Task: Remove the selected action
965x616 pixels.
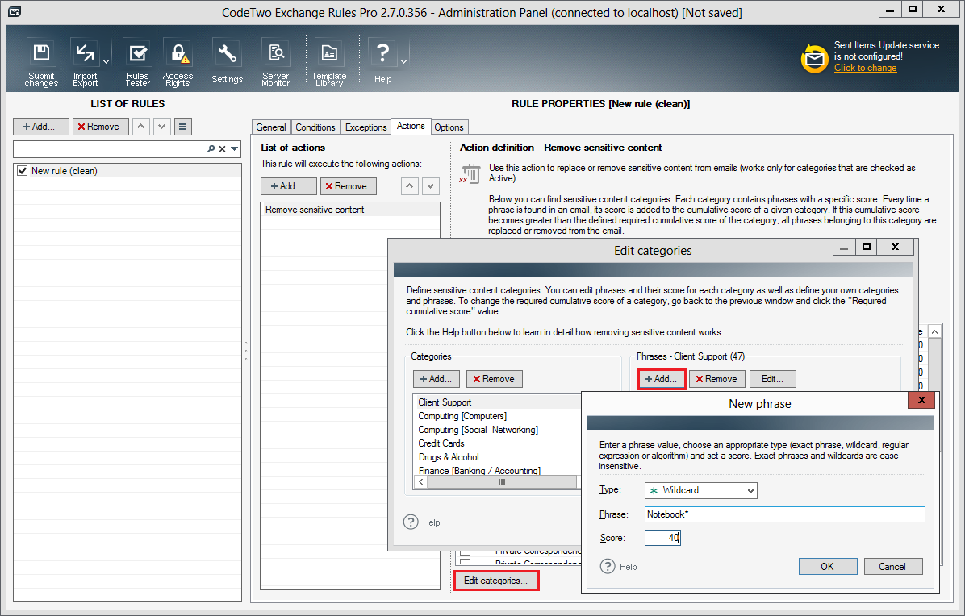Action: [x=349, y=186]
